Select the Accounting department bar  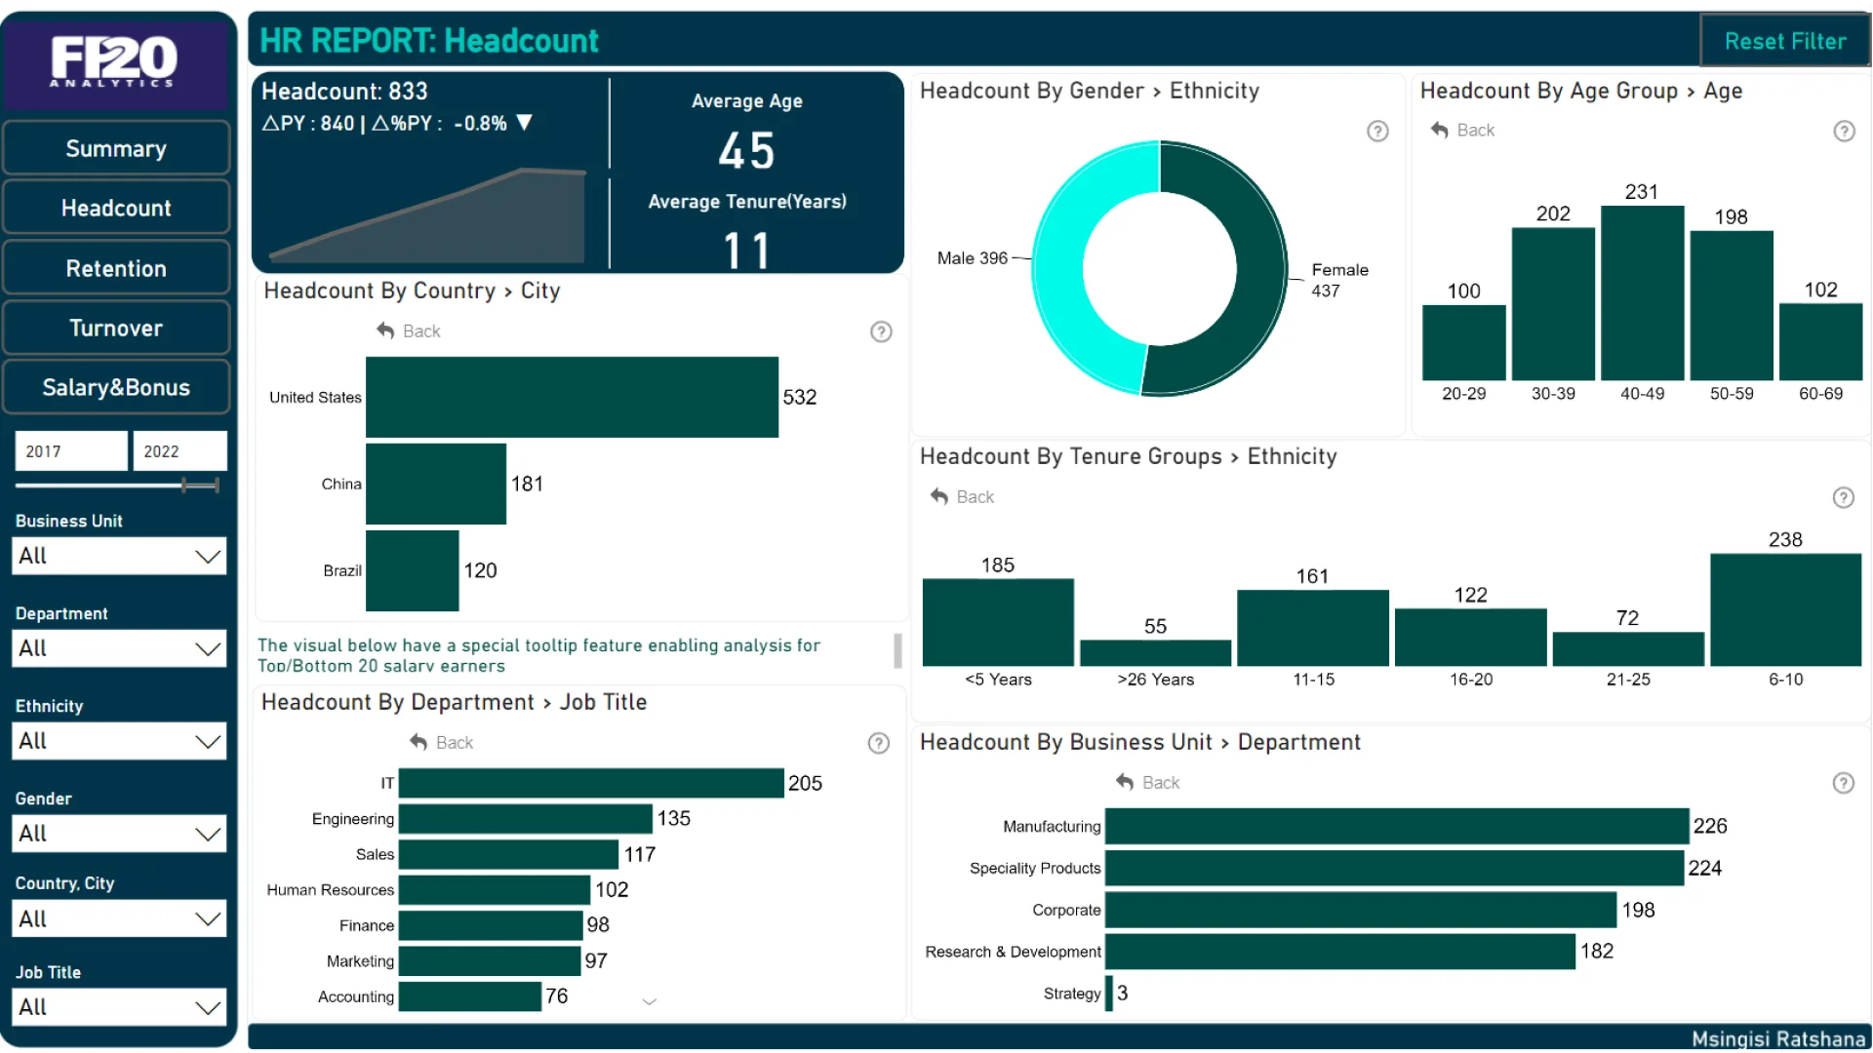[x=470, y=996]
